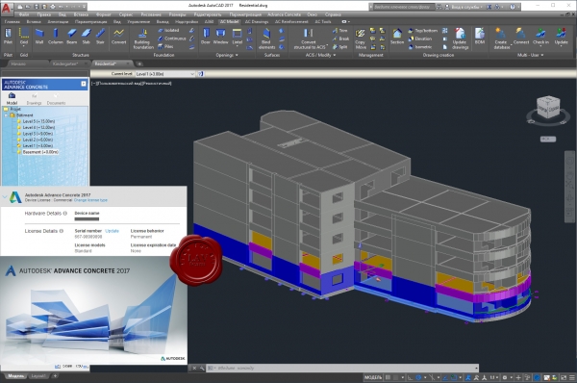The width and height of the screenshot is (577, 383).
Task: Select the Wall tool
Action: tap(39, 37)
